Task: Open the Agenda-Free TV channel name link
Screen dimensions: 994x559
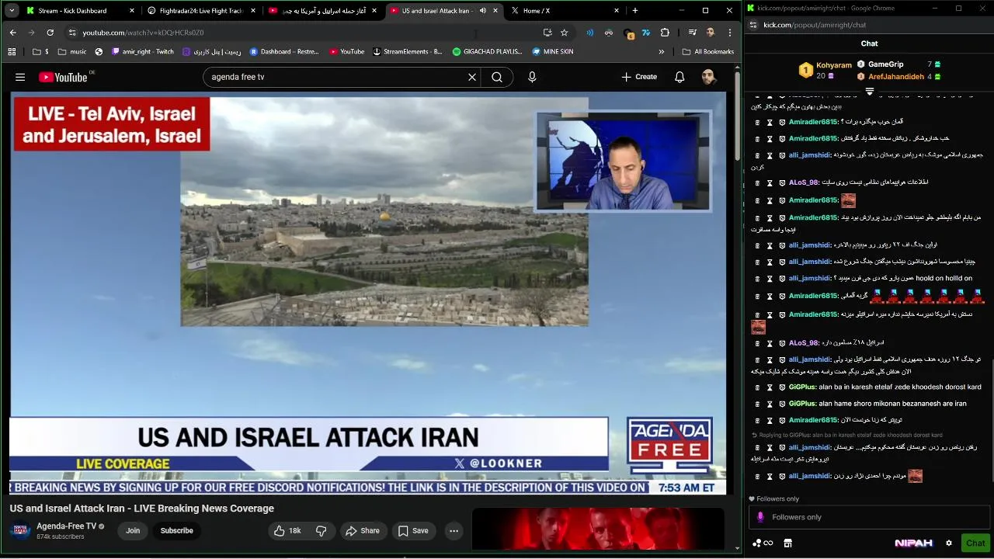Action: (x=66, y=526)
